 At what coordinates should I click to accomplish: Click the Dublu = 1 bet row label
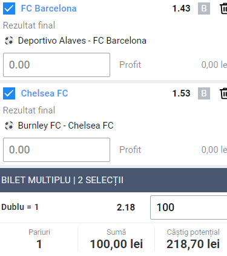(20, 207)
